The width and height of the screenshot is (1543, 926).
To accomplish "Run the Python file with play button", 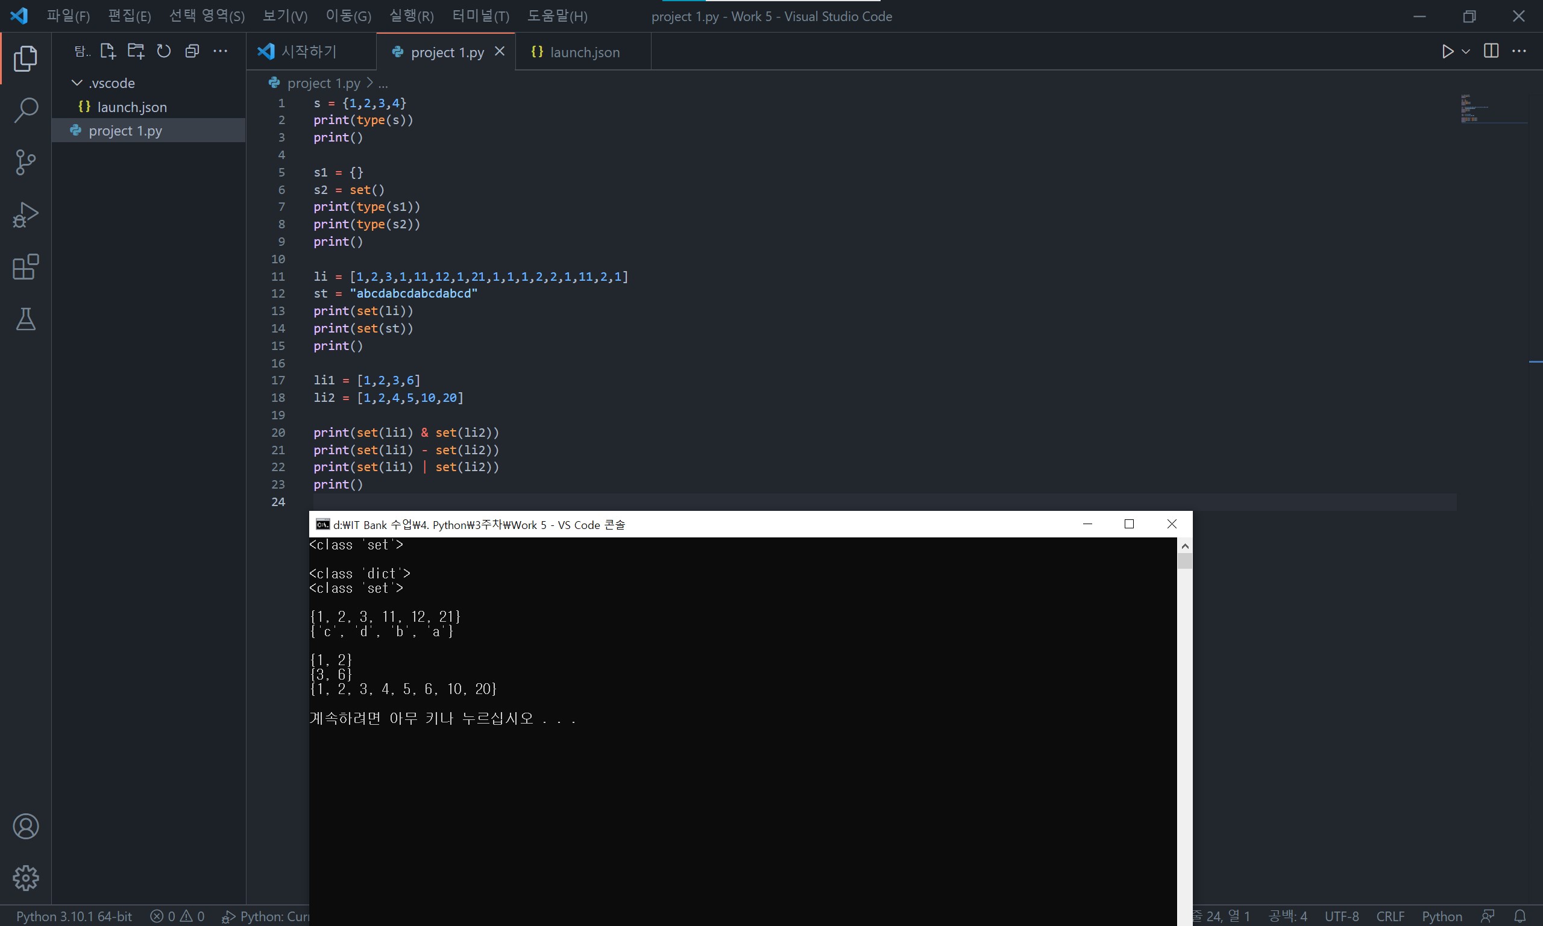I will click(1448, 51).
